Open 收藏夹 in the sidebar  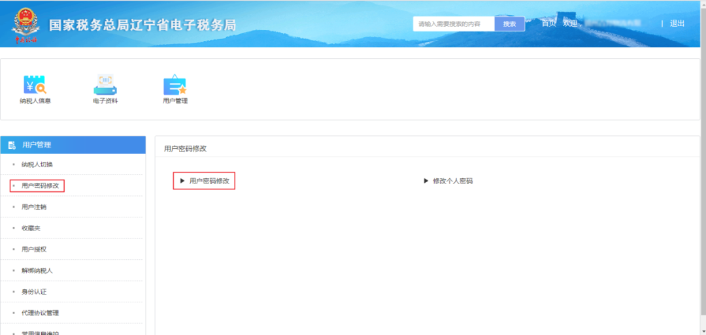tap(31, 228)
